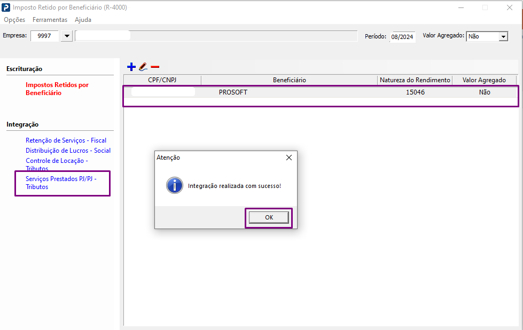The height and width of the screenshot is (330, 523).
Task: Open the Opções menu
Action: coord(14,20)
